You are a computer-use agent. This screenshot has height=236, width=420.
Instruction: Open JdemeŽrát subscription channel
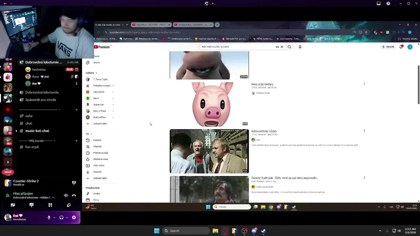pyautogui.click(x=98, y=92)
